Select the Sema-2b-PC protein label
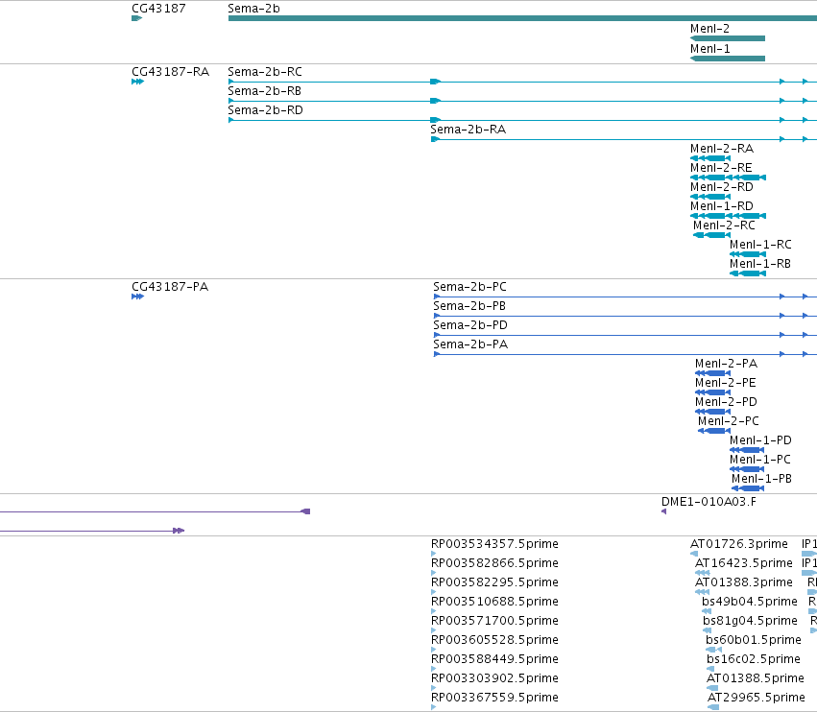 click(x=469, y=287)
